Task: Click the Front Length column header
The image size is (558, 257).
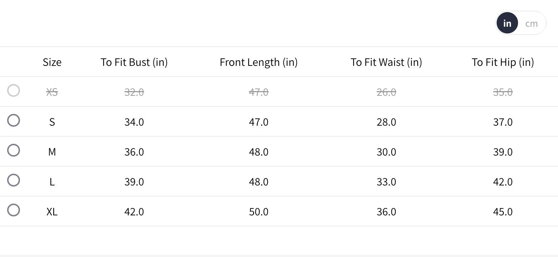Action: (x=259, y=62)
